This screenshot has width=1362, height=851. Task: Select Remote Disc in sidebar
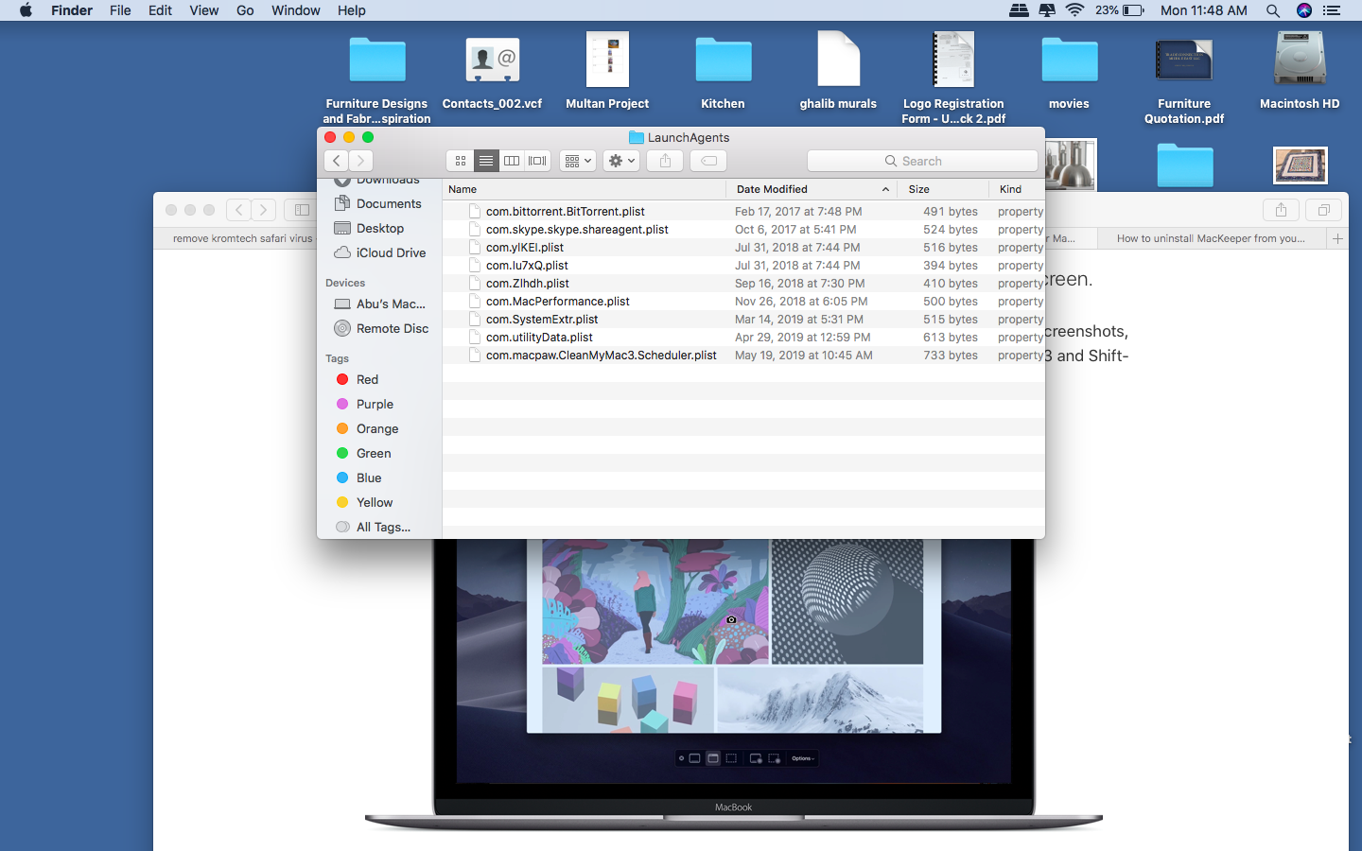[382, 328]
